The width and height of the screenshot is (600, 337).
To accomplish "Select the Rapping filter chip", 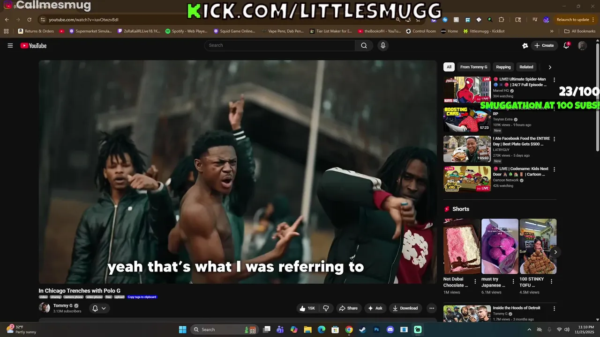I will pos(503,67).
